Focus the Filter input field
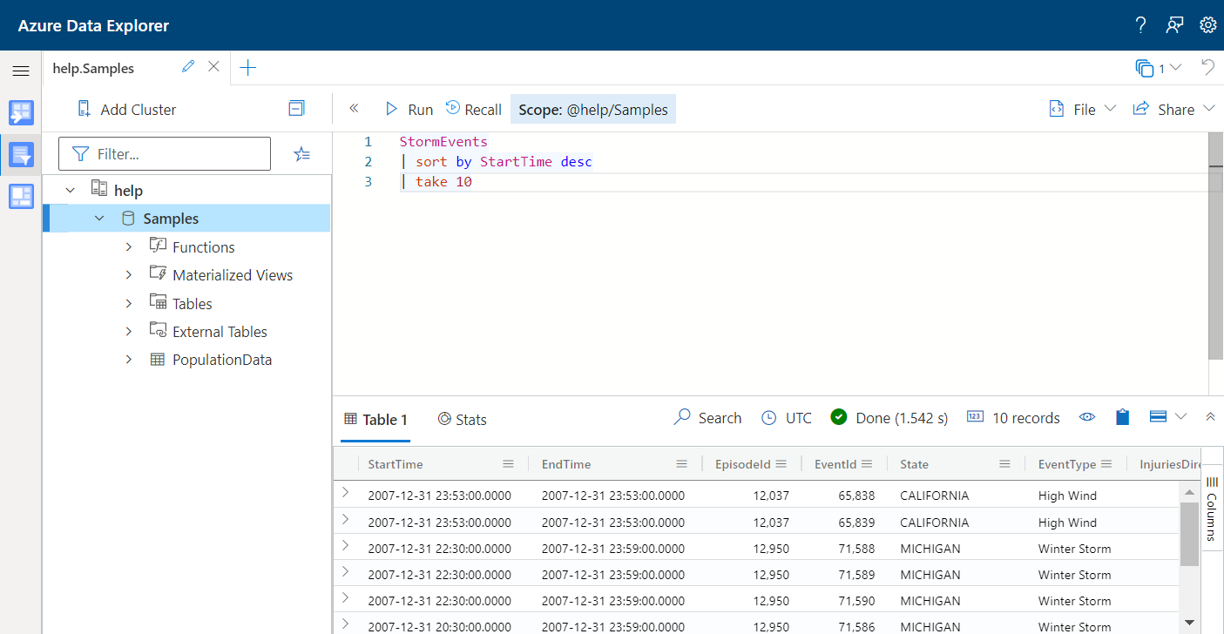The image size is (1224, 634). (165, 154)
